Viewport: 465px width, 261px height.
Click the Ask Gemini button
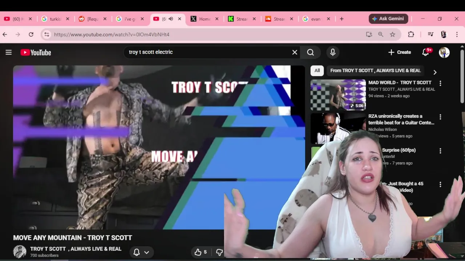click(x=389, y=19)
